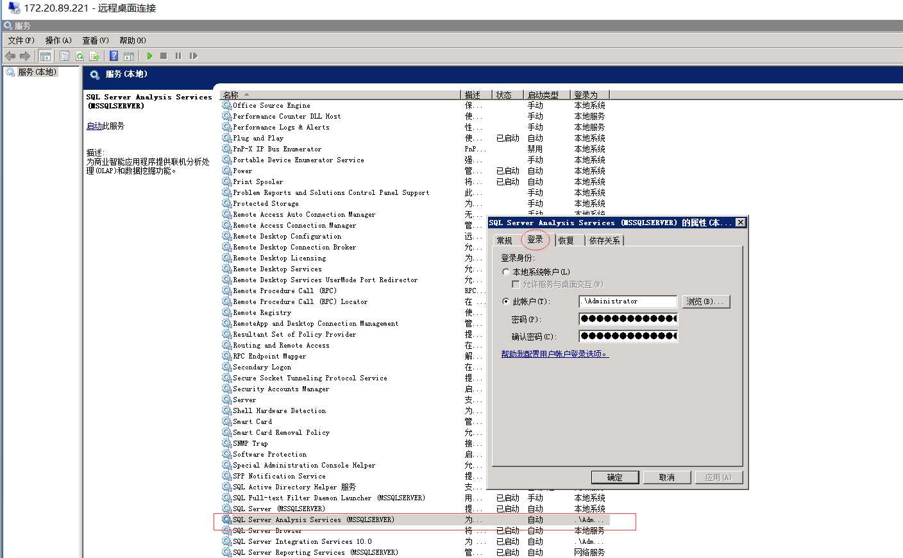Click the 应用(A) button
Viewport: 903px width, 558px height.
[x=718, y=477]
